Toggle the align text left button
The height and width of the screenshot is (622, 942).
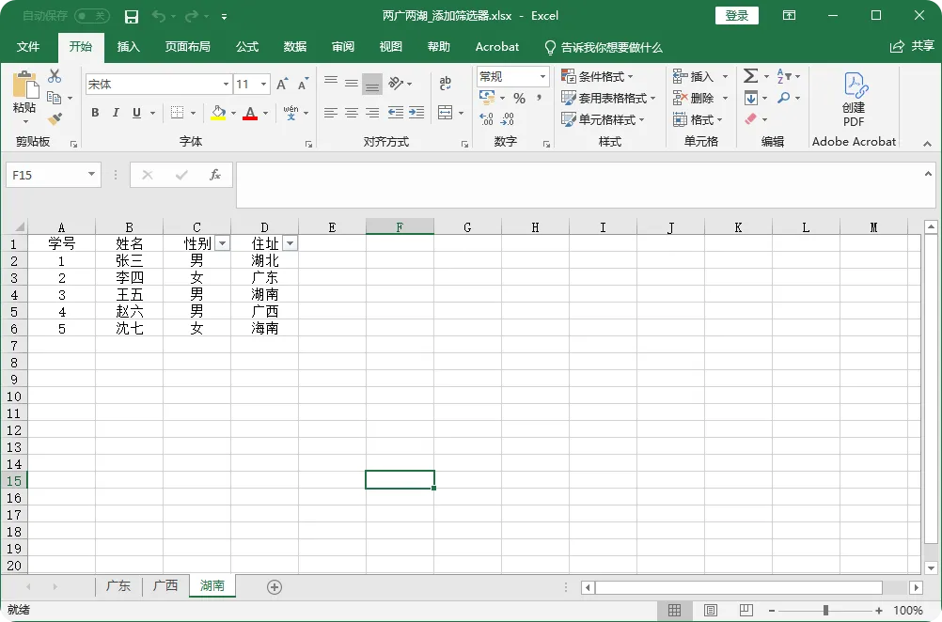click(330, 112)
